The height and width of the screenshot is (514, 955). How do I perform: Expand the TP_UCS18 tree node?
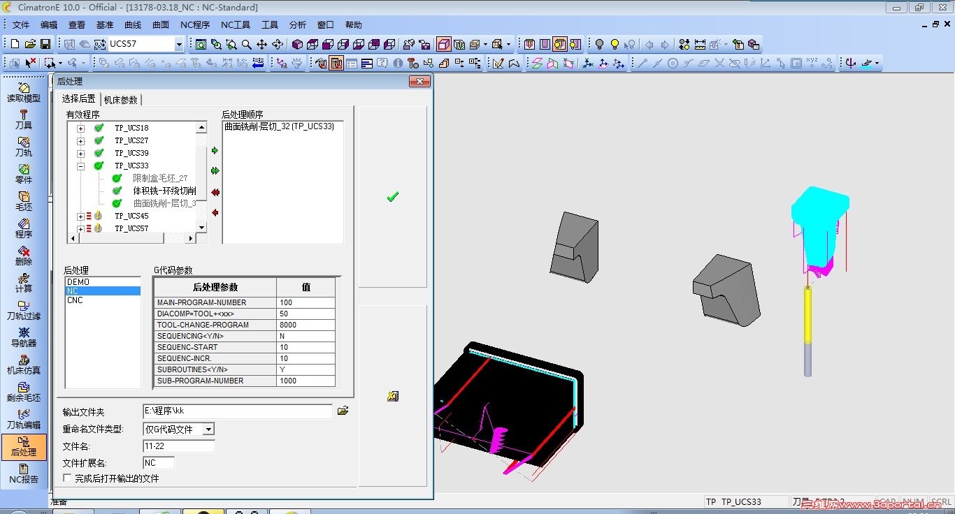(81, 128)
